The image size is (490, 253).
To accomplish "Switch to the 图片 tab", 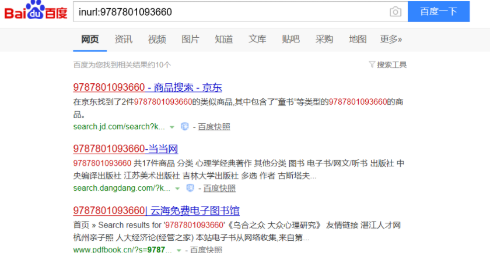I will 190,40.
